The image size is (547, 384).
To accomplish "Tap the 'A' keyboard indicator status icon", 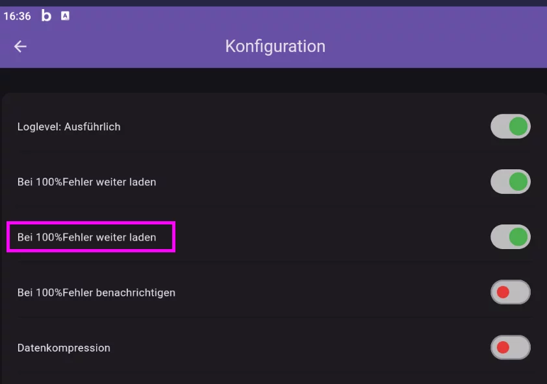I will point(65,16).
